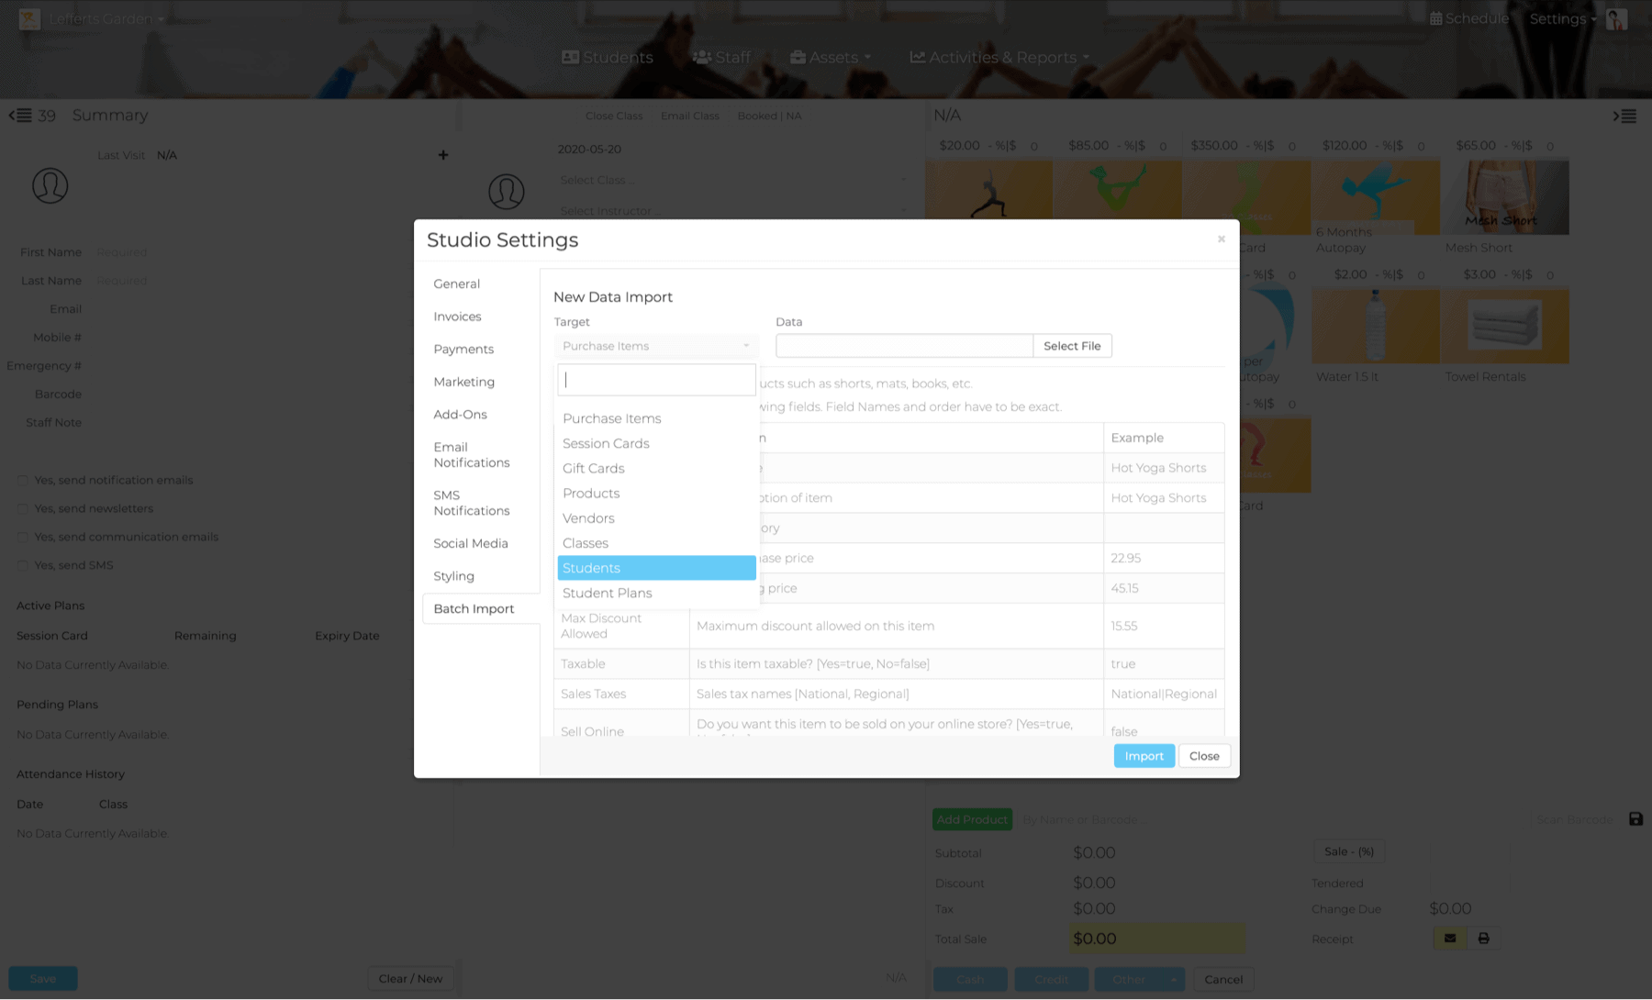
Task: Click the Import button
Action: [x=1144, y=756]
